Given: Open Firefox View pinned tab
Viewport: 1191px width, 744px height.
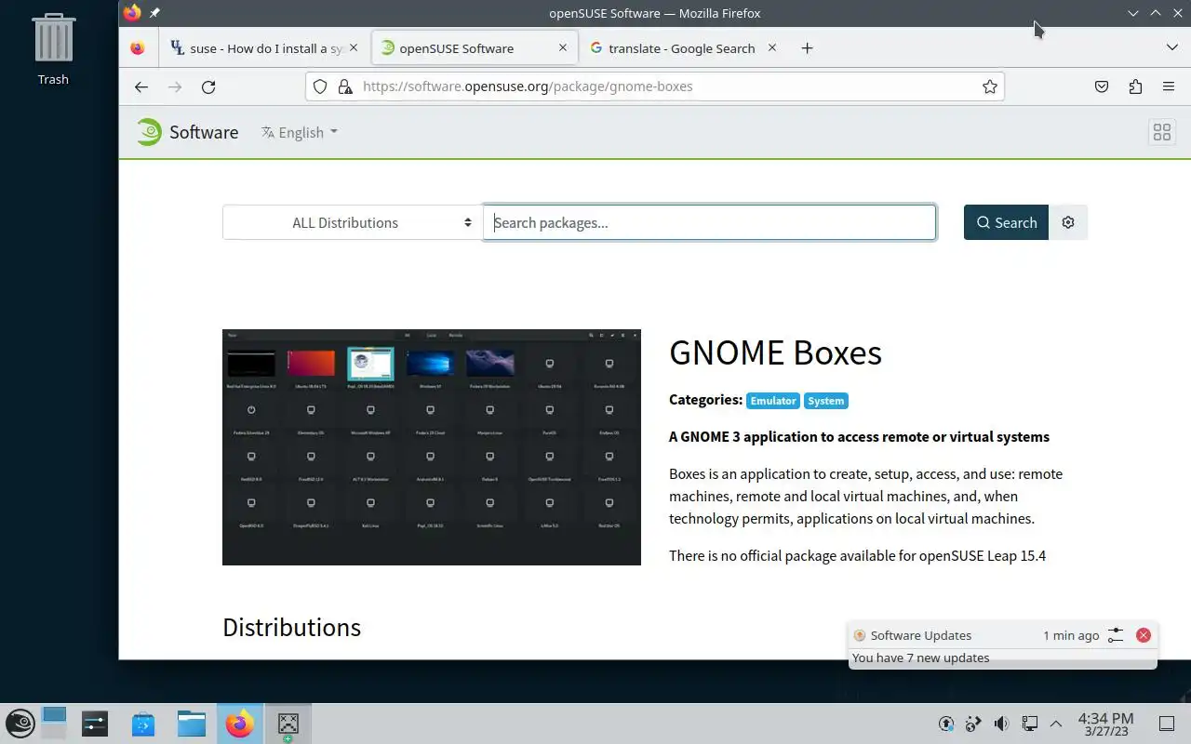Looking at the screenshot, I should point(138,48).
